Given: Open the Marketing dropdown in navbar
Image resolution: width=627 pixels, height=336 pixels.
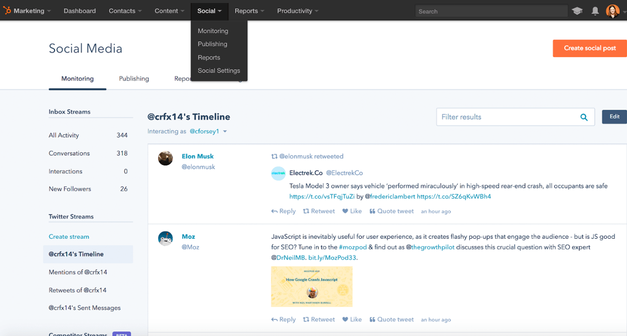Looking at the screenshot, I should pyautogui.click(x=32, y=11).
